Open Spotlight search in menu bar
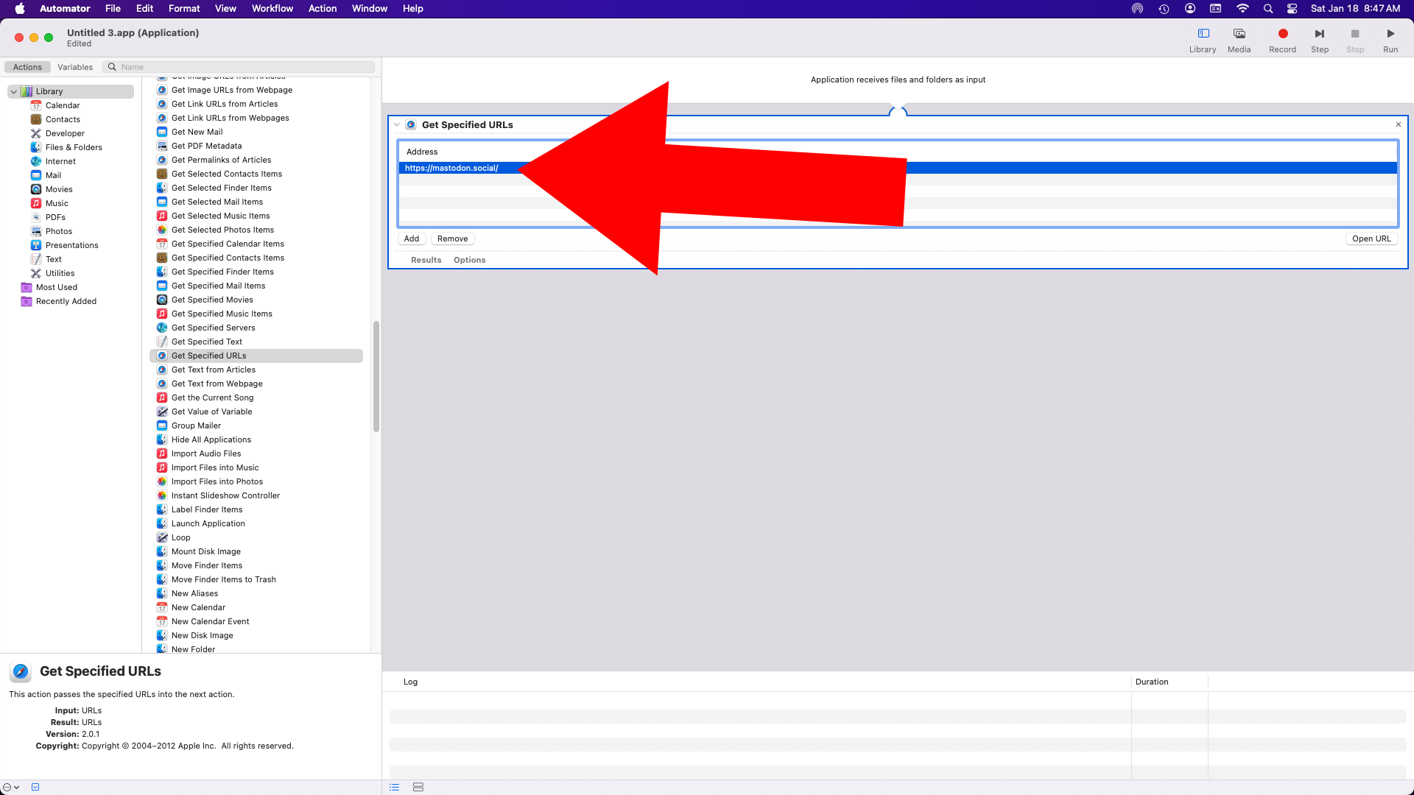 pyautogui.click(x=1267, y=9)
